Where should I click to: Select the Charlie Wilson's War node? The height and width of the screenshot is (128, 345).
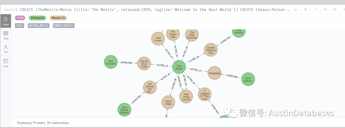(211, 50)
